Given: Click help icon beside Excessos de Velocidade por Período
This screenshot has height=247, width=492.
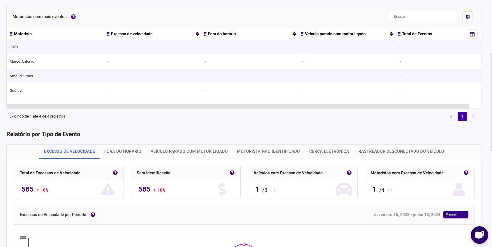Looking at the screenshot, I should [93, 215].
